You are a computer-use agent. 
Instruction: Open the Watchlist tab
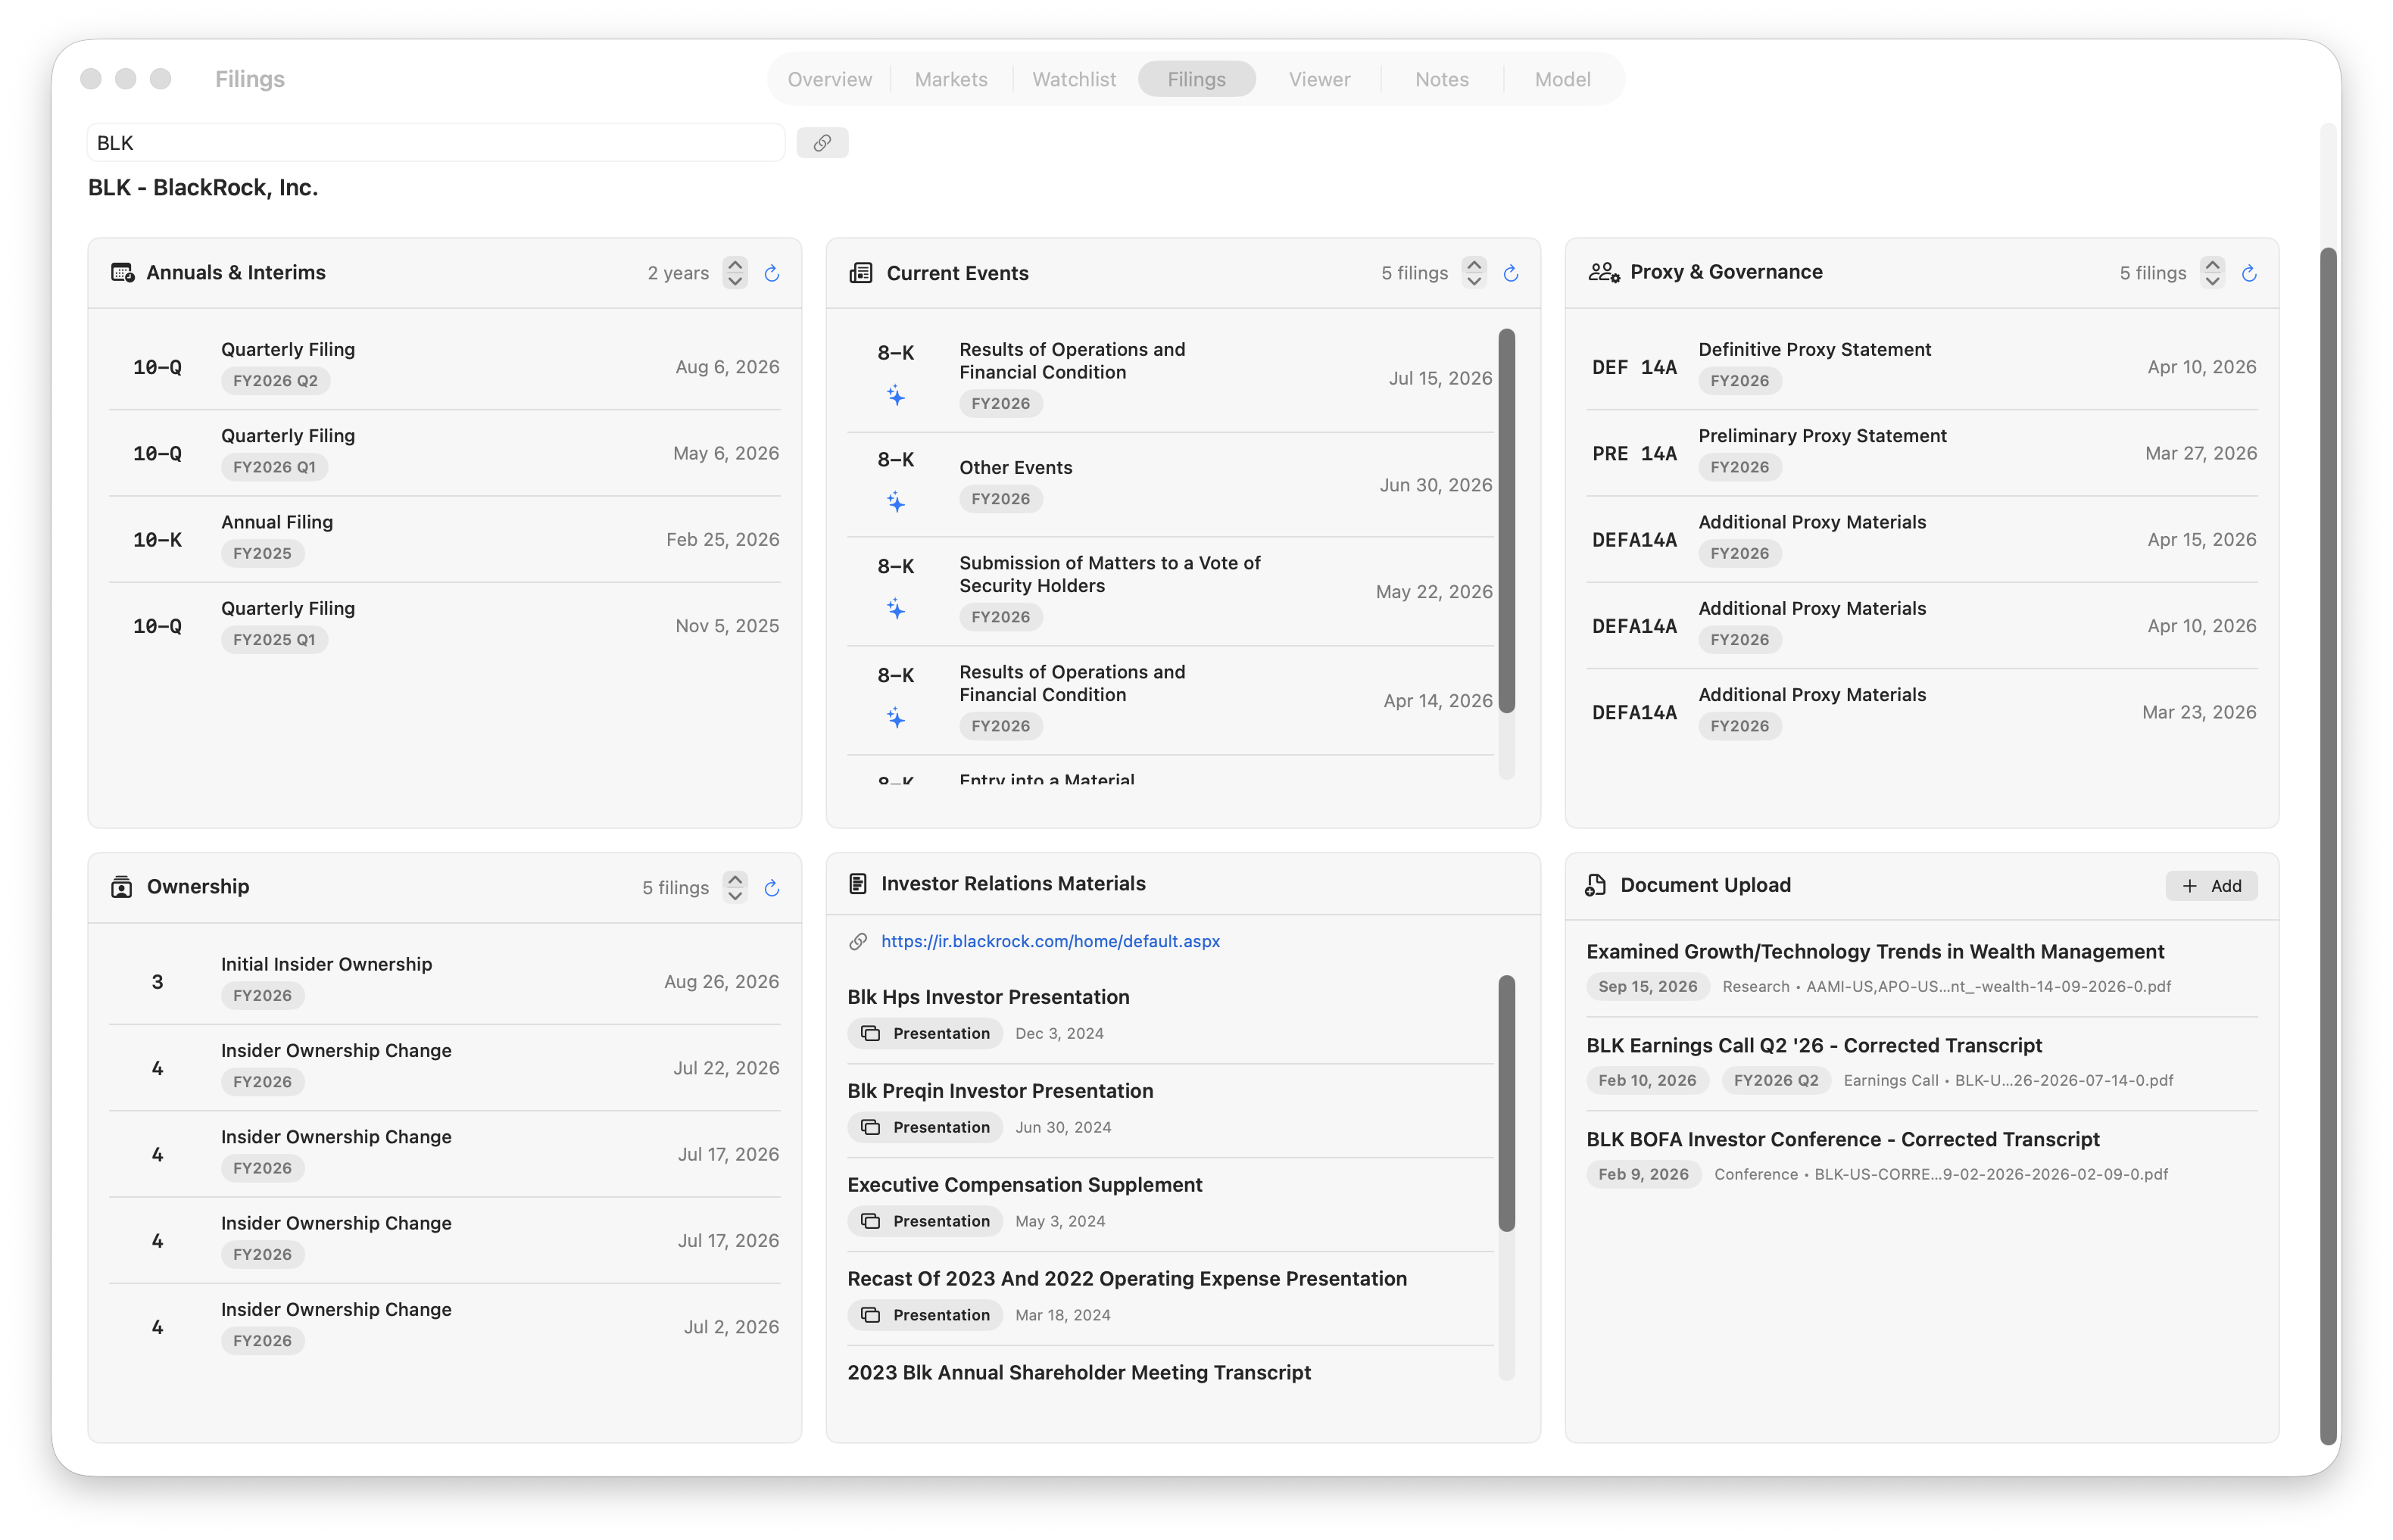[1074, 79]
